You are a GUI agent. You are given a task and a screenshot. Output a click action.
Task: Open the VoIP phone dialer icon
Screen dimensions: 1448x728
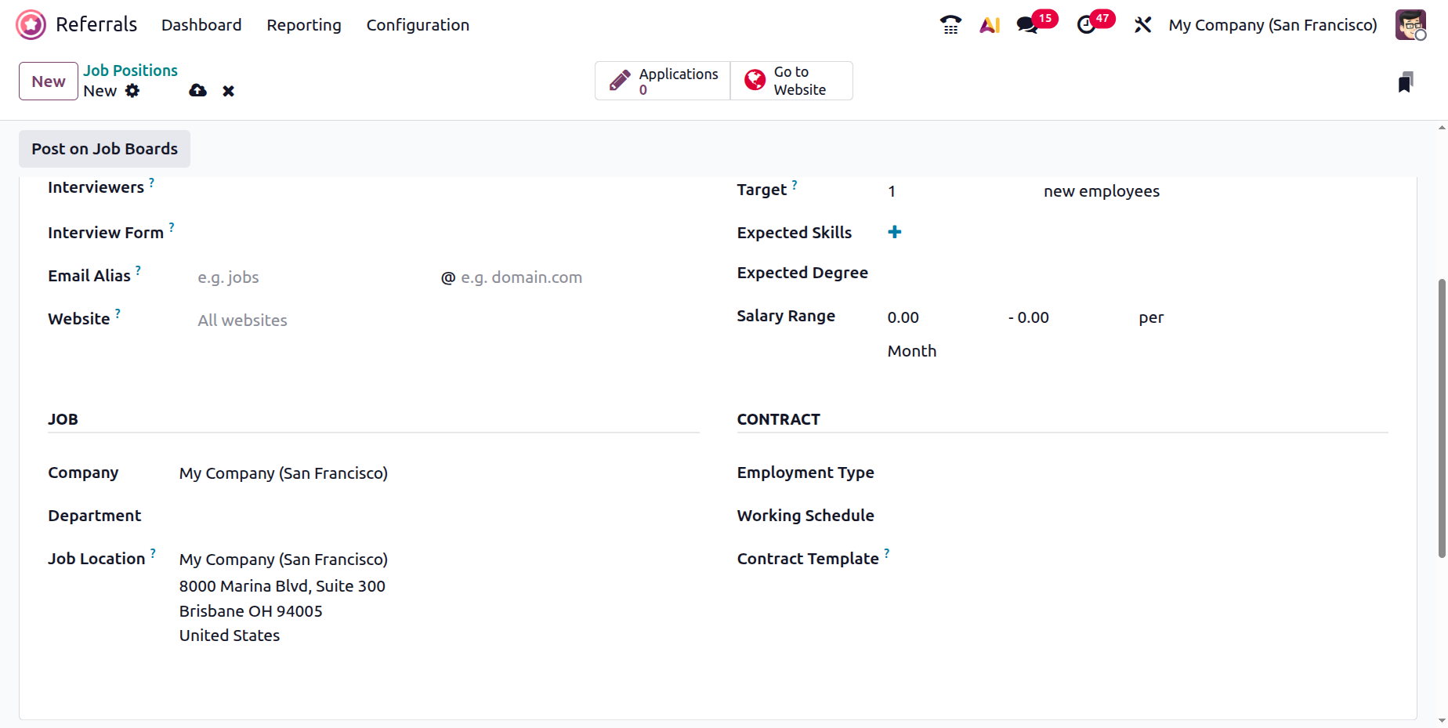click(x=950, y=25)
